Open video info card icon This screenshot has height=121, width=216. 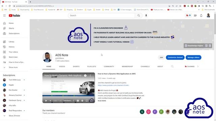click(x=85, y=75)
